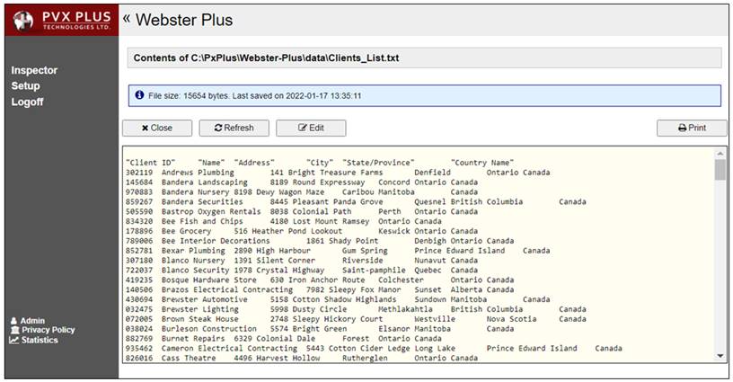Click the "Client ID" header line
Image resolution: width=733 pixels, height=382 pixels.
tap(320, 163)
